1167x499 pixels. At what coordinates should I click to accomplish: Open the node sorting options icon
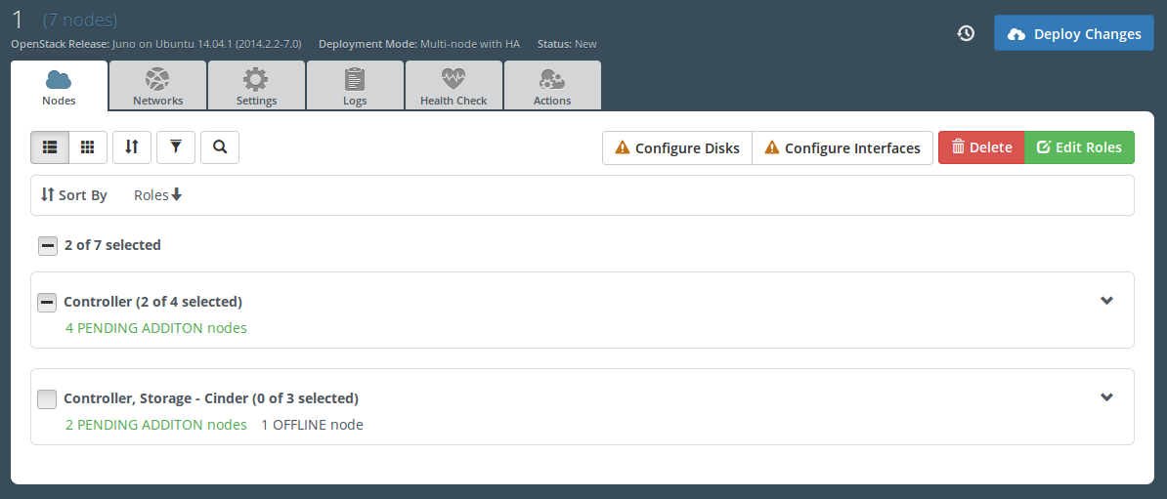132,147
